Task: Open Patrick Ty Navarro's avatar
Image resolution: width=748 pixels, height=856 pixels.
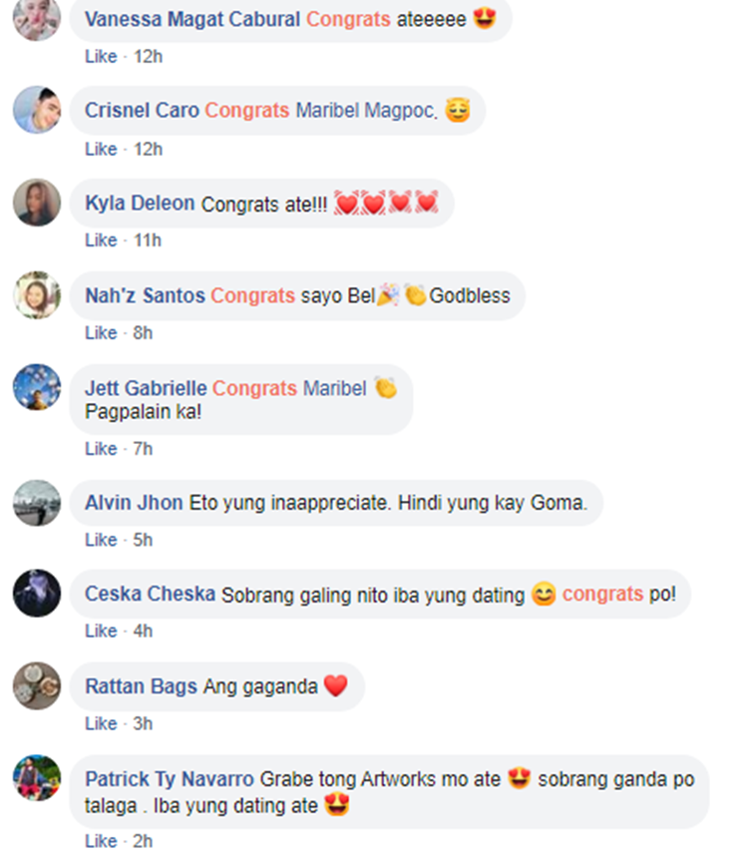Action: (x=37, y=778)
